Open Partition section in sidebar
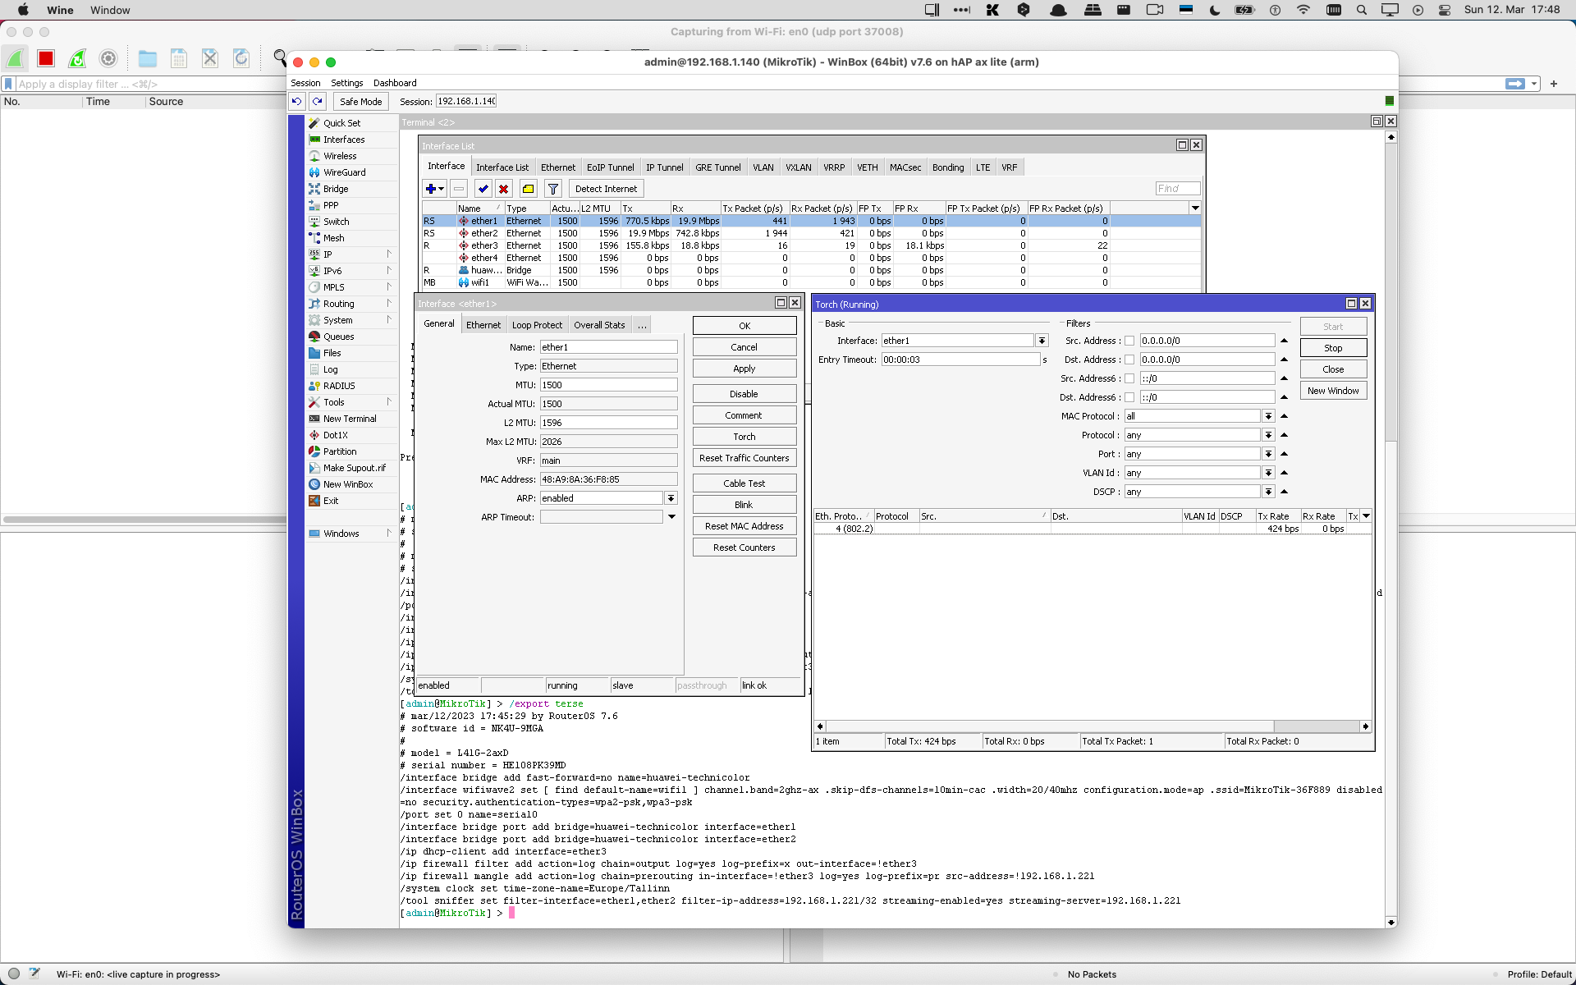The image size is (1576, 985). pyautogui.click(x=340, y=451)
